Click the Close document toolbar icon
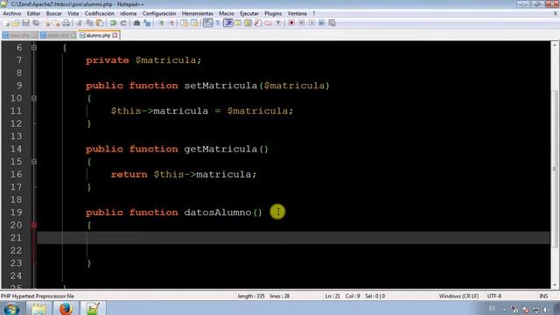 (46, 24)
